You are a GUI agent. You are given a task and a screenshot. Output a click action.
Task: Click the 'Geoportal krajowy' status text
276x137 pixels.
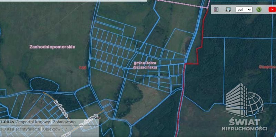pos(33,122)
